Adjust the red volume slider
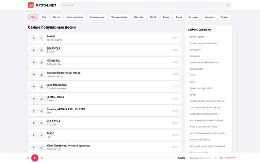This screenshot has height=163, width=260. coord(230,158)
